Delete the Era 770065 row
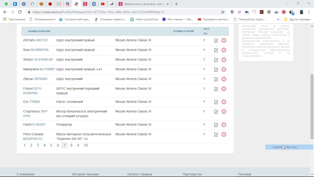Viewport: 314px width, 177px height. pyautogui.click(x=224, y=102)
